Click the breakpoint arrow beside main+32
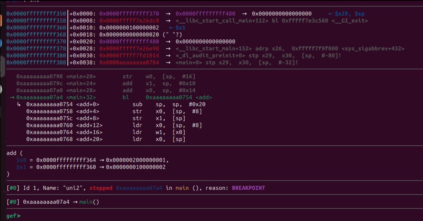Image resolution: width=423 pixels, height=221 pixels. (x=13, y=97)
